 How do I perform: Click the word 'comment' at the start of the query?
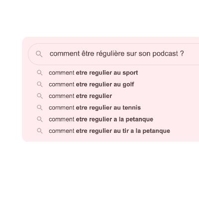(x=65, y=54)
